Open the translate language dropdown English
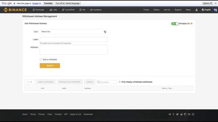Viewport: 218px width, 122px height. [x=37, y=3]
